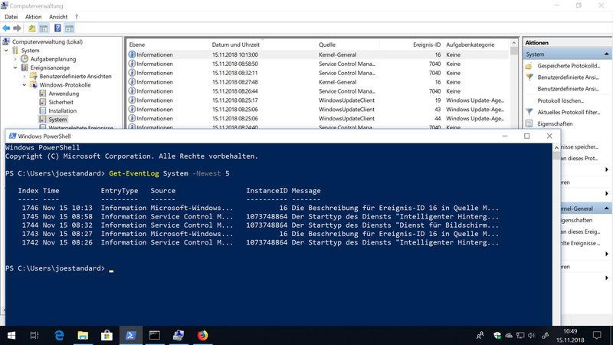Click the PowerShell title bar icon

tap(12, 136)
